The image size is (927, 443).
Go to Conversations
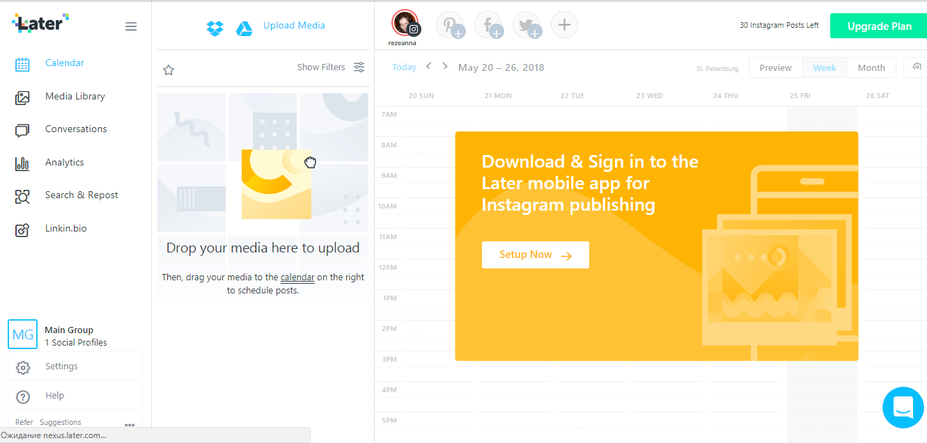pos(76,129)
